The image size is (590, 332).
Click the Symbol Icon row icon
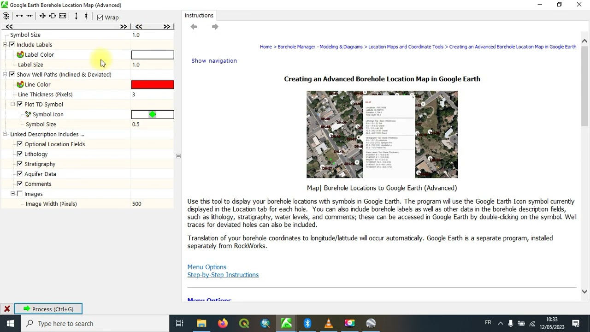pos(28,114)
